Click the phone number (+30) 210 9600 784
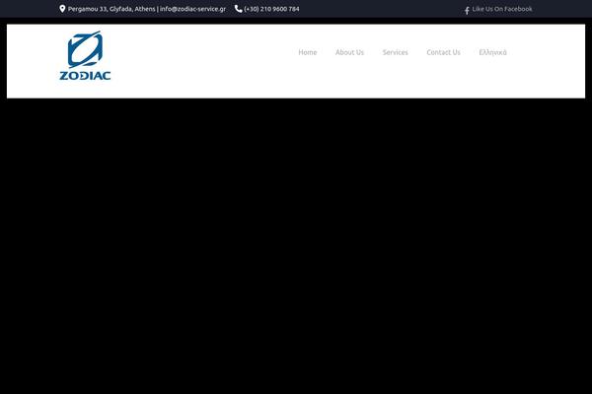Viewport: 592px width, 394px height. 271,9
